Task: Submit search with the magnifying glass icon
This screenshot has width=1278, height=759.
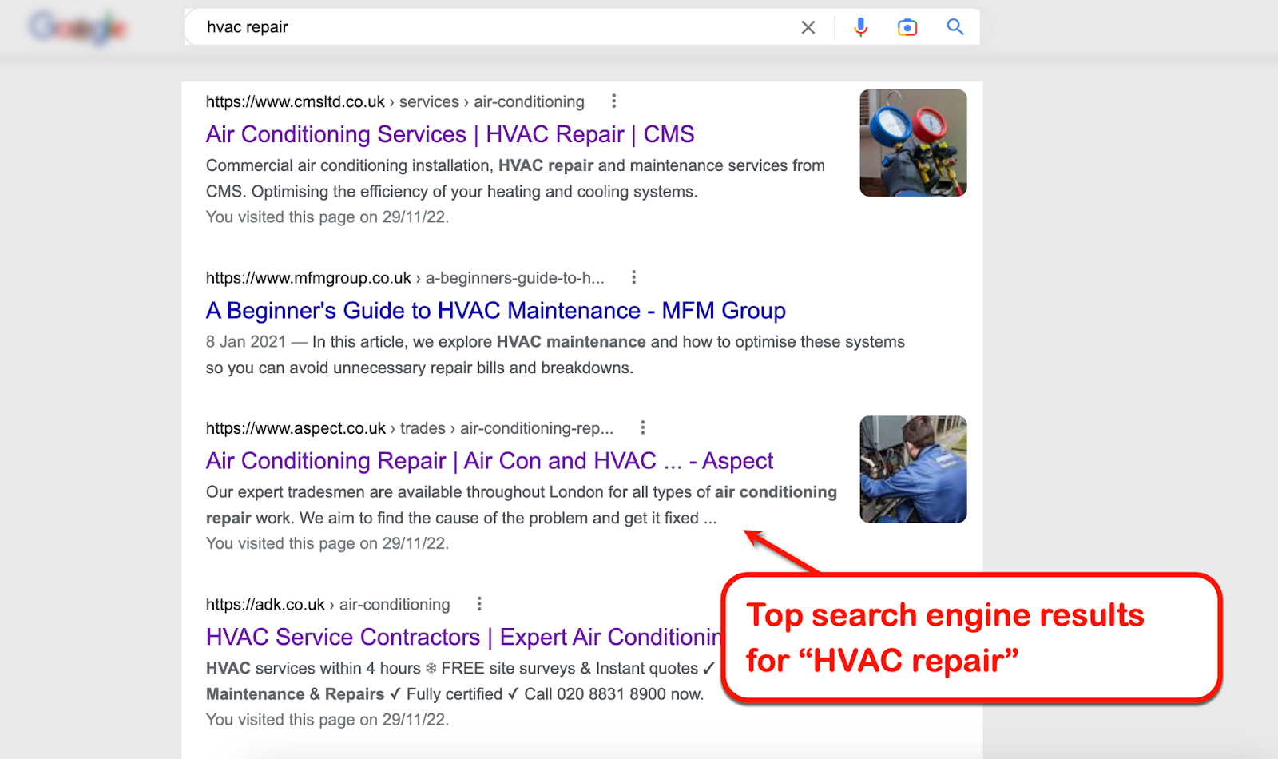Action: [x=955, y=27]
